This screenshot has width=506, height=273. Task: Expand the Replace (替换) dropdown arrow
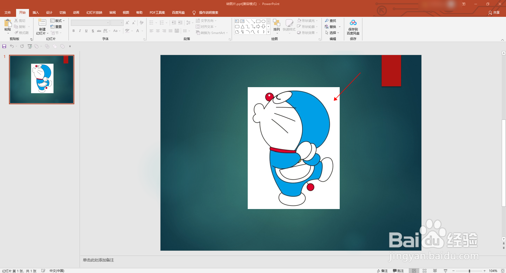pos(340,27)
